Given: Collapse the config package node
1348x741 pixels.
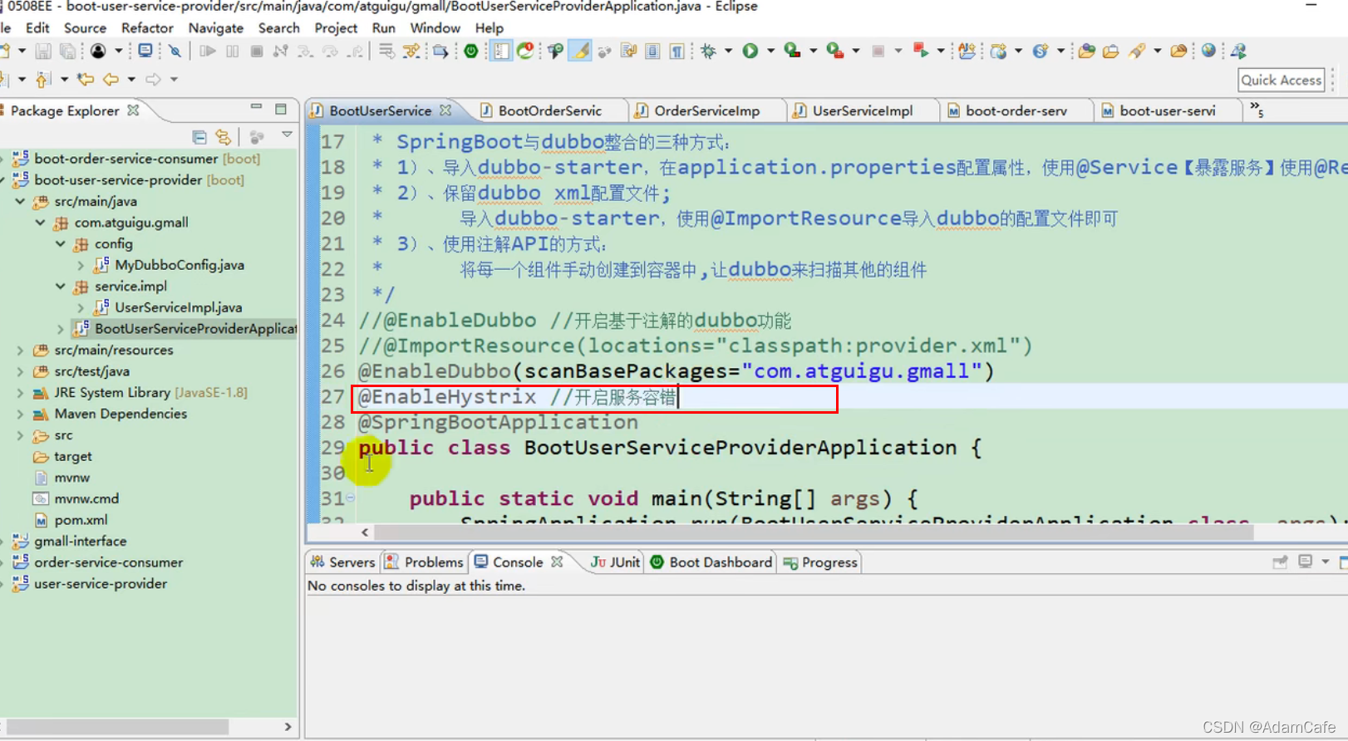Looking at the screenshot, I should click(61, 243).
